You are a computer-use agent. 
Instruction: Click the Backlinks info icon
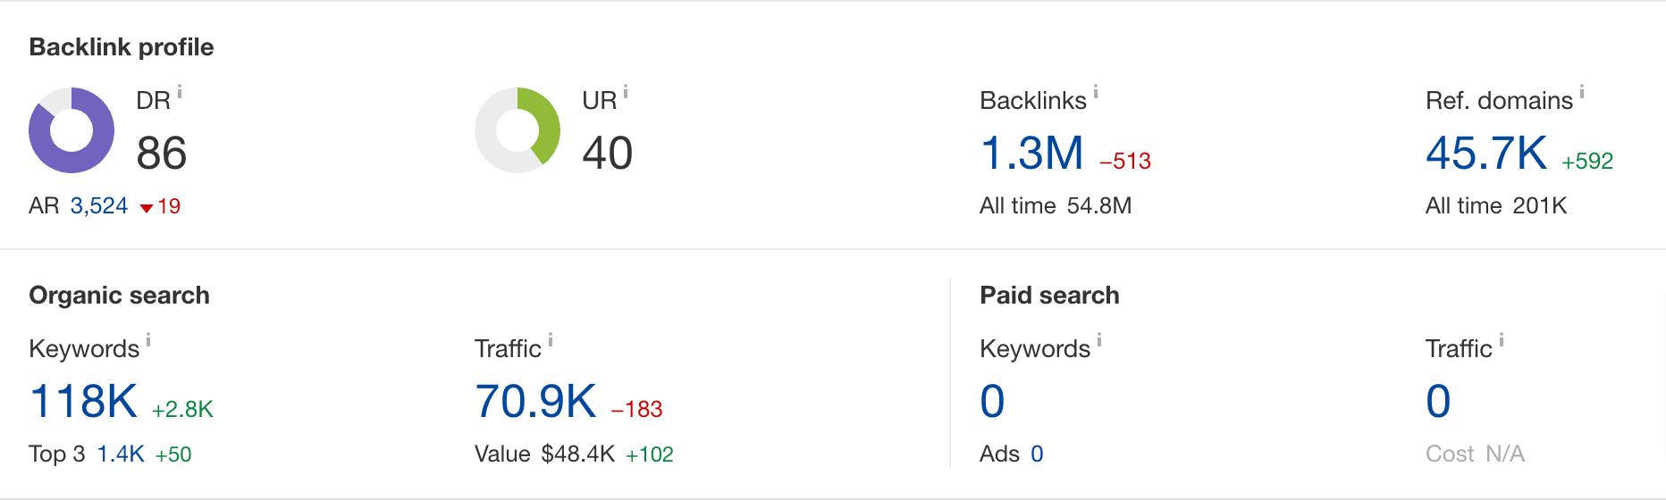[1096, 91]
